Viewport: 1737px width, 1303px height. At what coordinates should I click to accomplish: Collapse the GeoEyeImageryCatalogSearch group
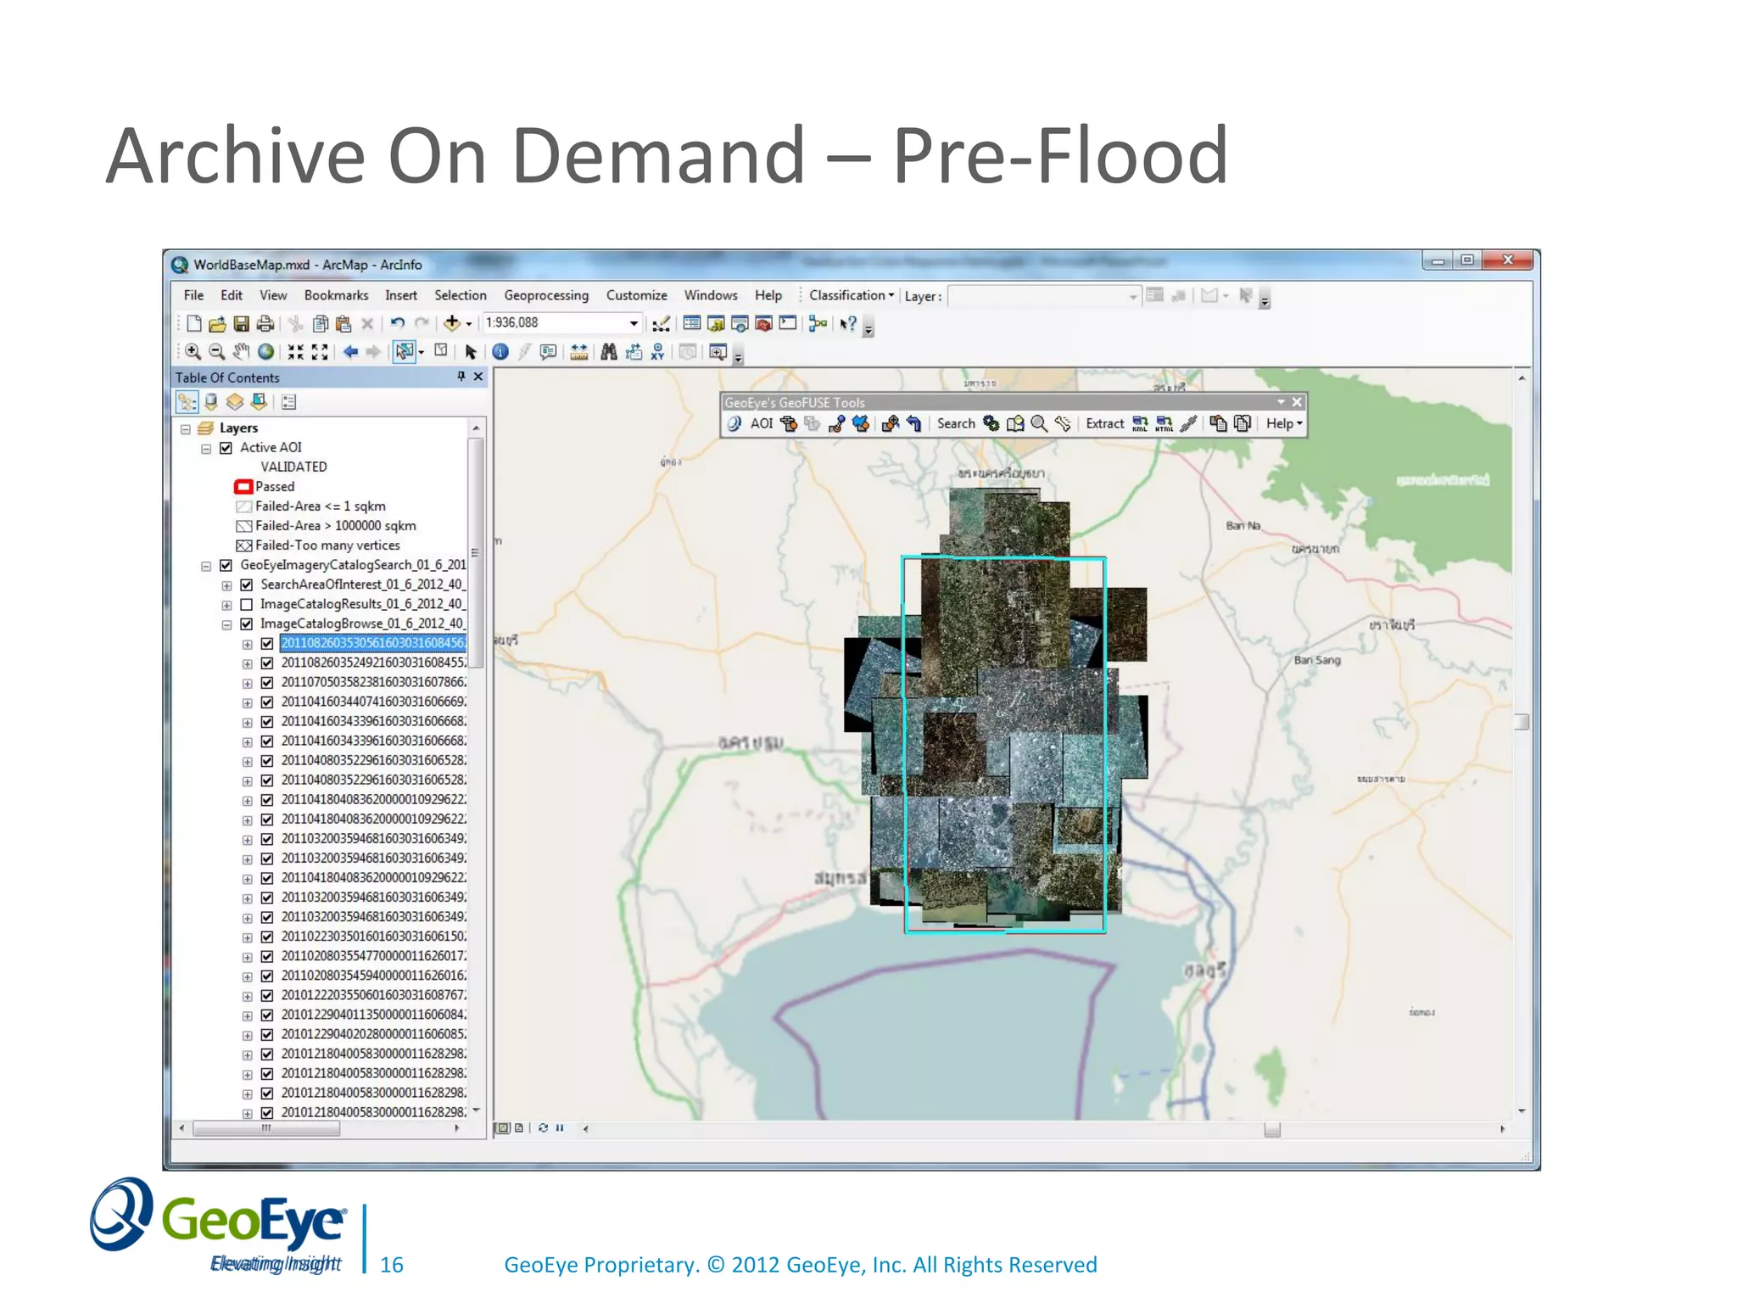206,566
